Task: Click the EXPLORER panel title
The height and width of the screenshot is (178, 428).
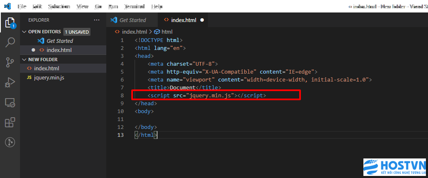Action: pyautogui.click(x=39, y=20)
